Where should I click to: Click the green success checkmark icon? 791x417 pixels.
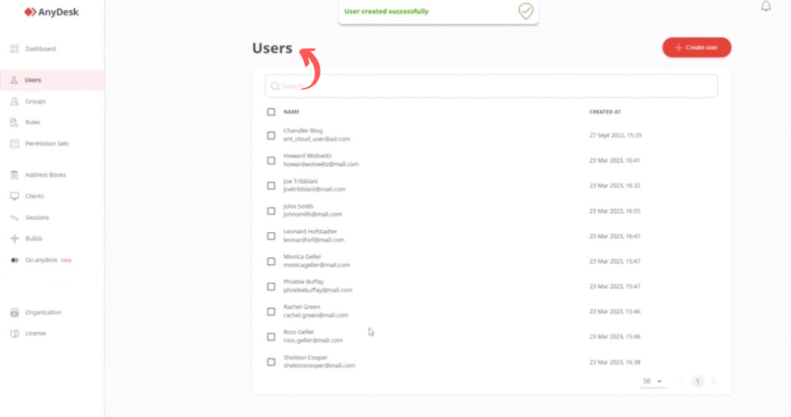[525, 11]
